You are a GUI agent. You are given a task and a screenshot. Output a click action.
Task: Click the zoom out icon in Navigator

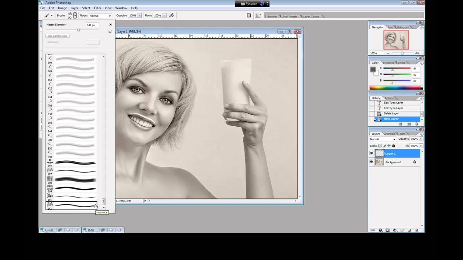tap(388, 53)
